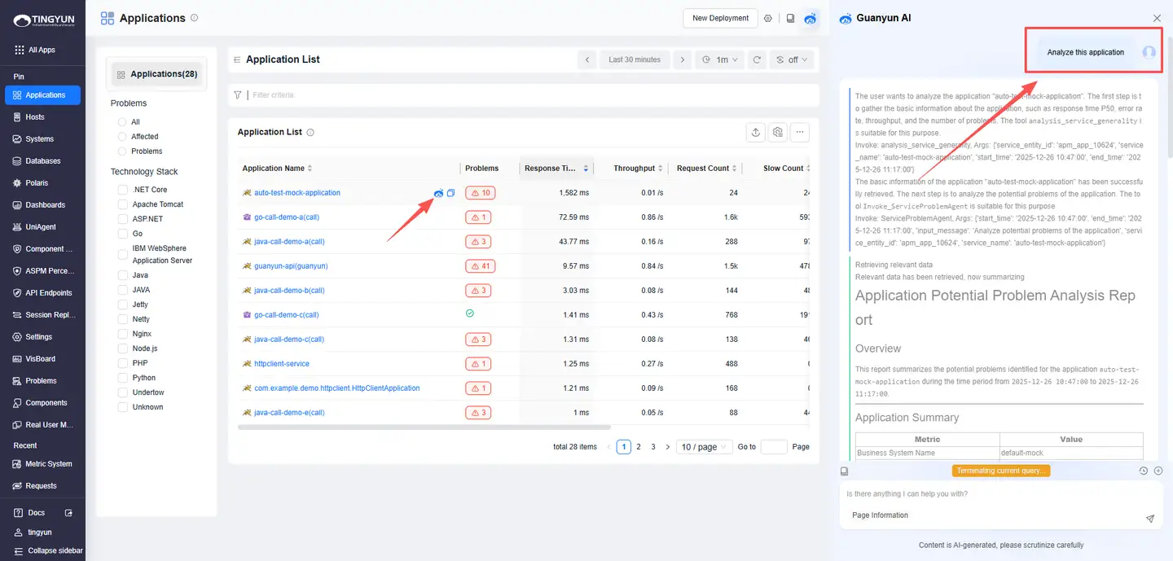This screenshot has height=561, width=1173.
Task: Expand the auto-refresh off dropdown
Action: click(793, 59)
